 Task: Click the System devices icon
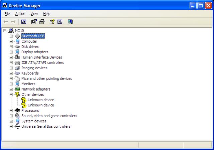point(17,121)
